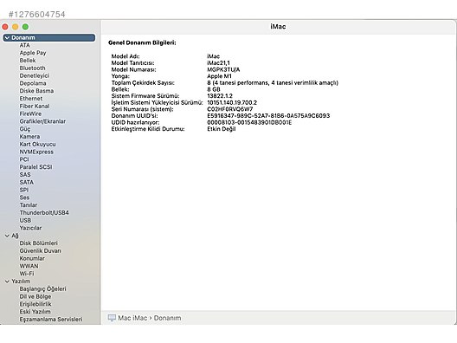The image size is (457, 343).
Task: Click the yellow minimize window button
Action: coord(16,27)
